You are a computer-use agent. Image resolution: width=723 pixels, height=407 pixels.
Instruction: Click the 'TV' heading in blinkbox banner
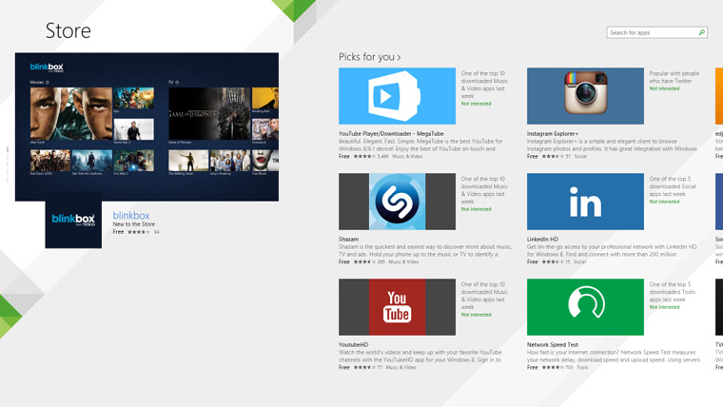pyautogui.click(x=171, y=82)
